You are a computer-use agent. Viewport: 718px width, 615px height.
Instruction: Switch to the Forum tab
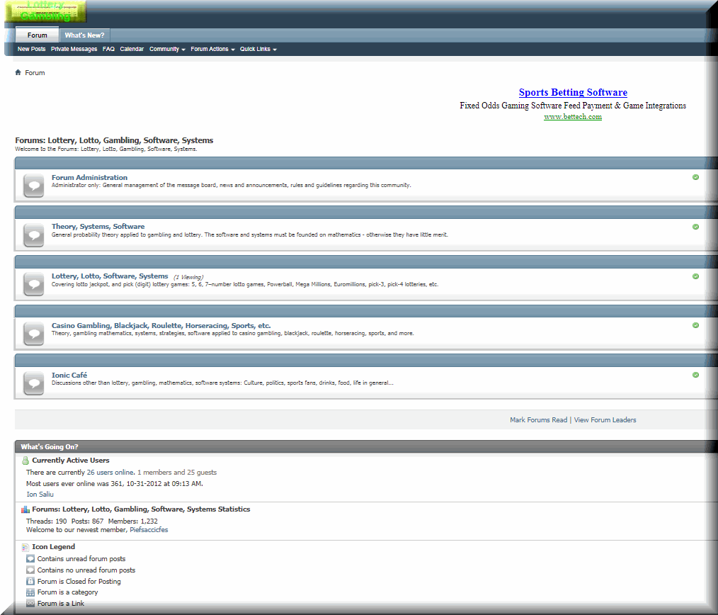click(37, 35)
